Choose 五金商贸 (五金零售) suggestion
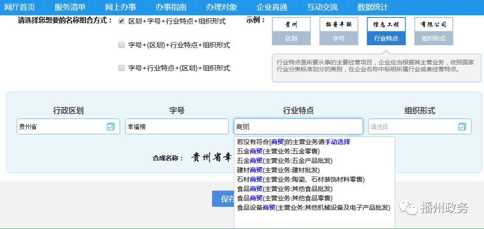Viewport: 484px width, 229px height. click(278, 151)
